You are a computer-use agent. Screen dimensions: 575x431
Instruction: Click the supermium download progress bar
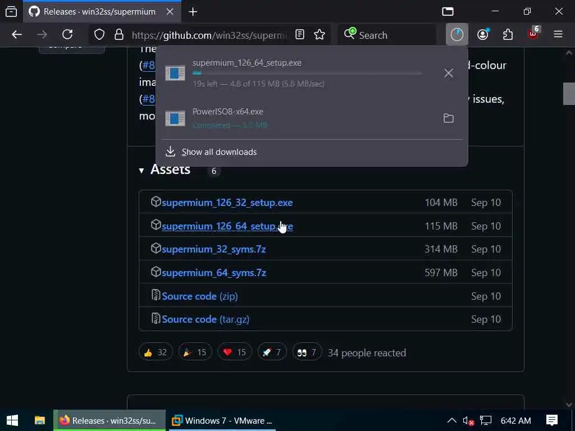pyautogui.click(x=307, y=74)
